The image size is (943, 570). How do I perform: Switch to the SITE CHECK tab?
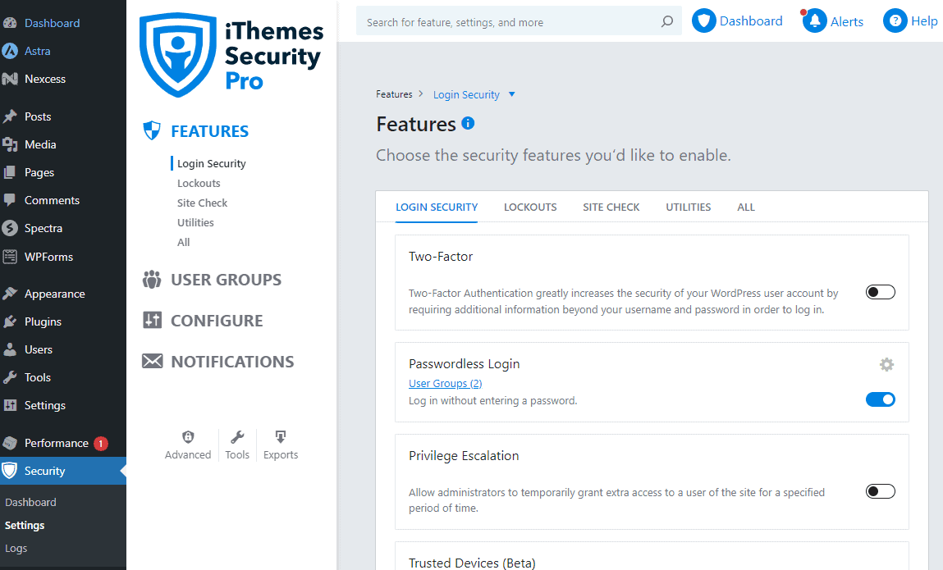(611, 207)
